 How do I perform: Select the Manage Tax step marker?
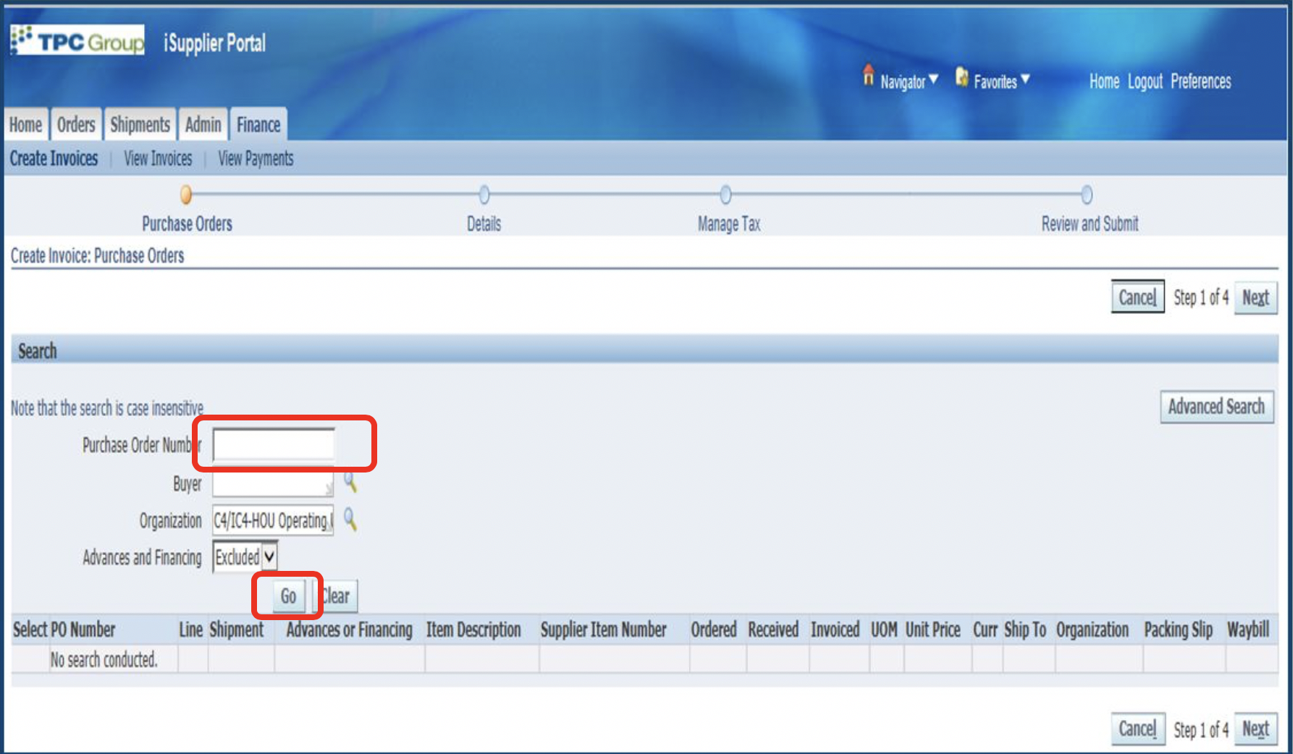pos(725,195)
